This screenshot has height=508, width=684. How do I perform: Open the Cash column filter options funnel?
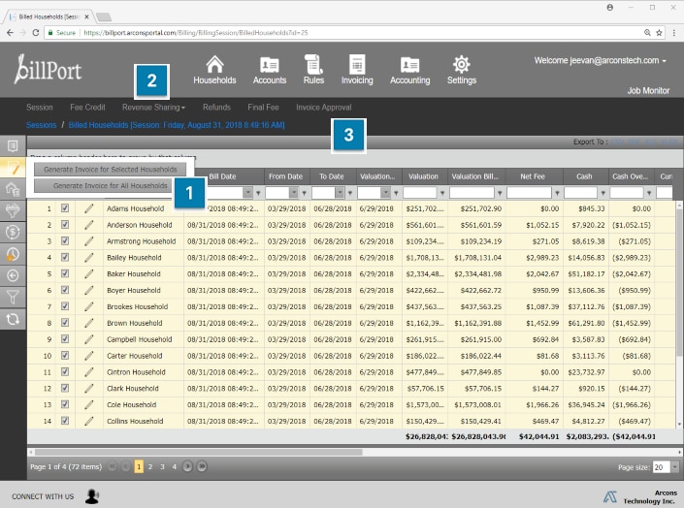[x=603, y=193]
